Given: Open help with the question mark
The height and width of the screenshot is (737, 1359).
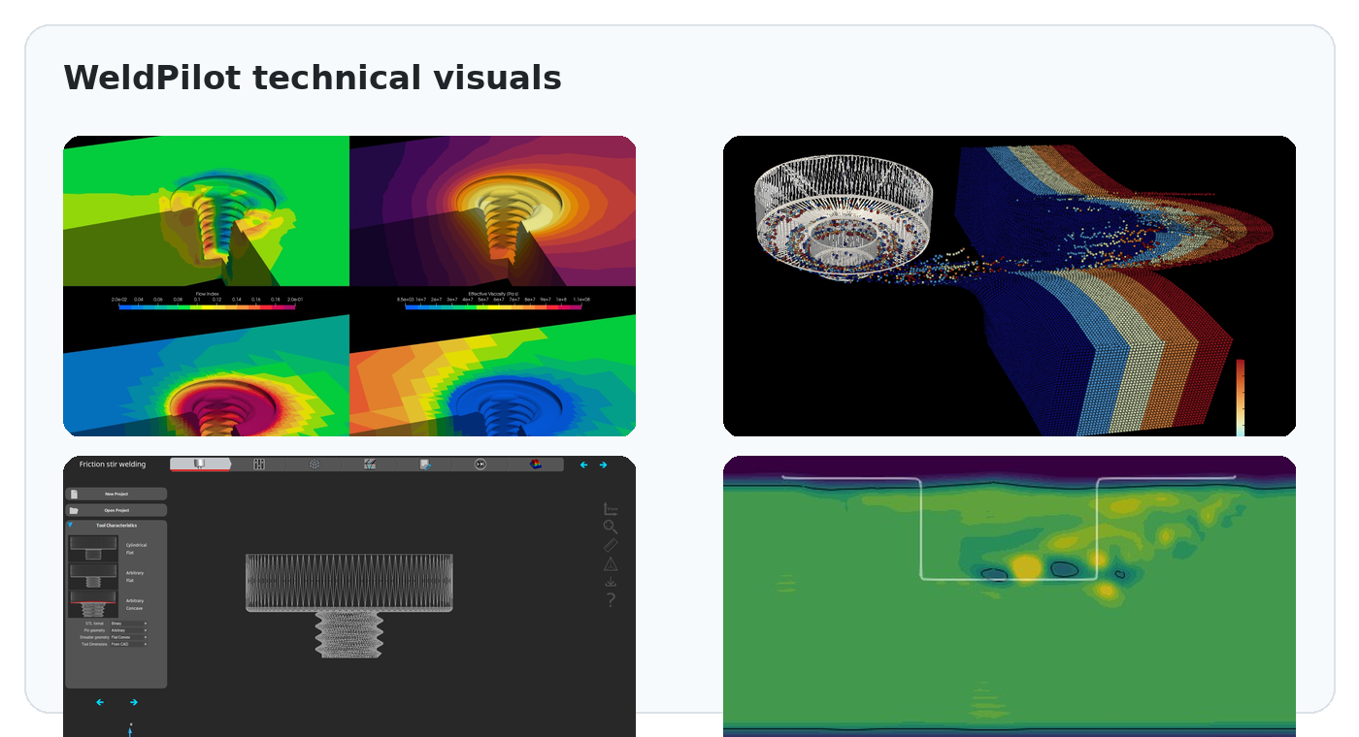Looking at the screenshot, I should (611, 600).
